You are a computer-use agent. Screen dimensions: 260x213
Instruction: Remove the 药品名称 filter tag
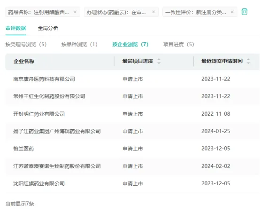click(x=75, y=12)
